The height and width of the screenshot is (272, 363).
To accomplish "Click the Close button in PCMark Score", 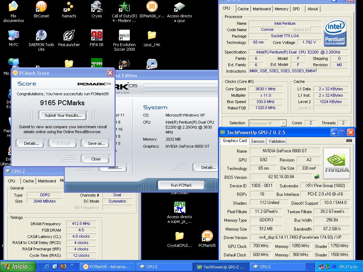I will pos(96,159).
